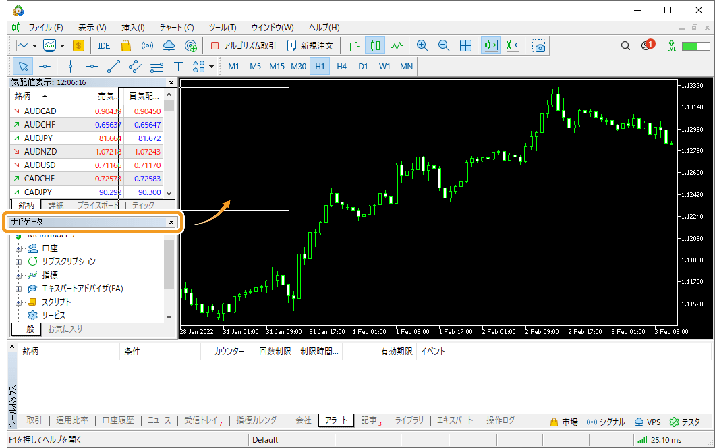Click the LVL upgrade icon
The image size is (715, 448).
click(671, 46)
